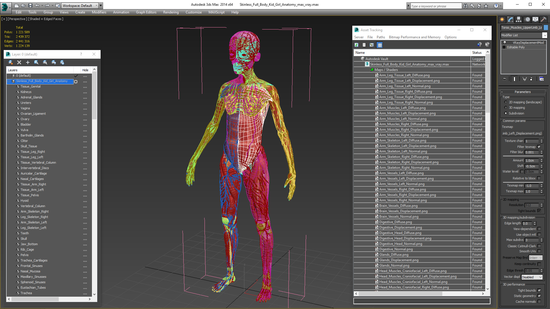Open Bitmap Performance and Memory menu

coord(415,37)
